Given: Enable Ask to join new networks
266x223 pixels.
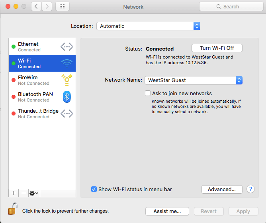Looking at the screenshot, I should click(x=148, y=93).
